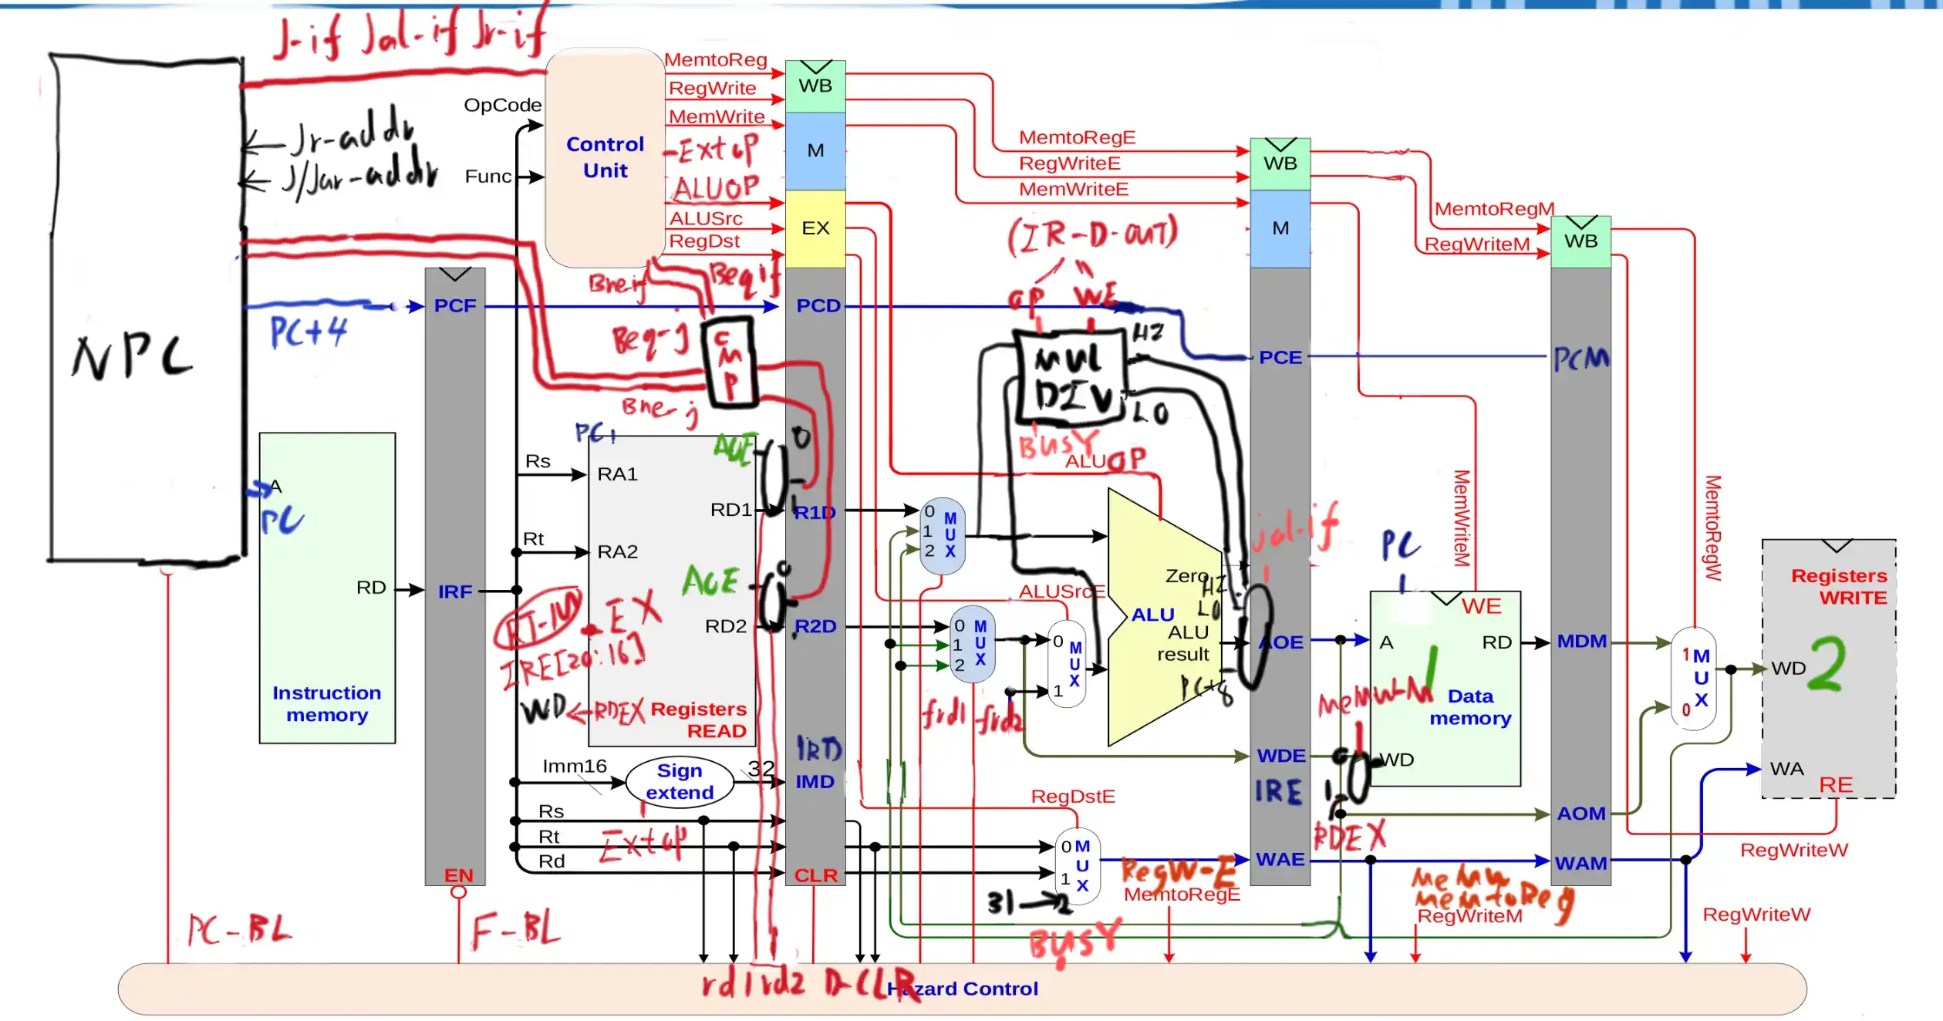Click the WAE label
Image resolution: width=1943 pixels, height=1021 pixels.
click(1280, 859)
